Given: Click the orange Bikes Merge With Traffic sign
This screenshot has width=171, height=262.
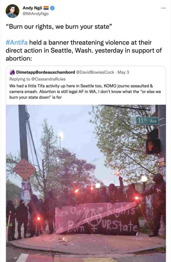Looking at the screenshot, I should tap(25, 169).
